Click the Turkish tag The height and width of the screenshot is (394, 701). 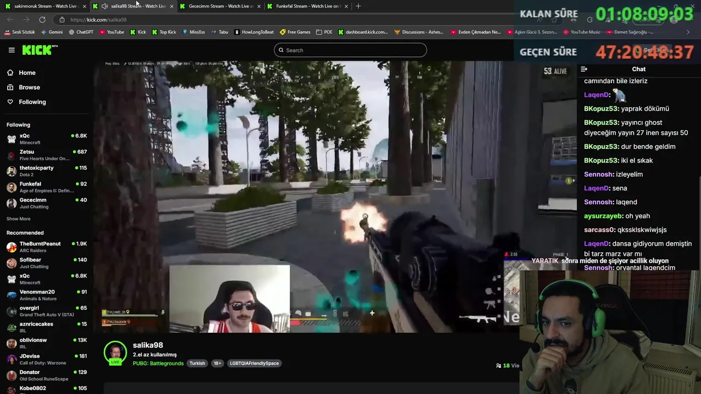[x=197, y=363]
